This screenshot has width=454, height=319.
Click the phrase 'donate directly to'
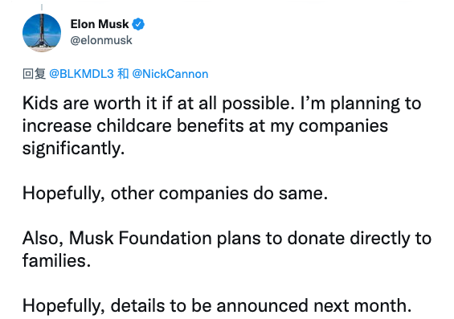[359, 238]
